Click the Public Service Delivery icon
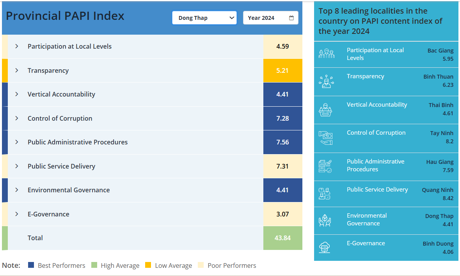This screenshot has height=276, width=460. pos(325,193)
